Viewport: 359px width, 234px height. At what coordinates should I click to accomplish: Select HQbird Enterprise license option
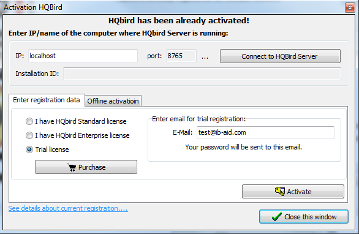29,135
